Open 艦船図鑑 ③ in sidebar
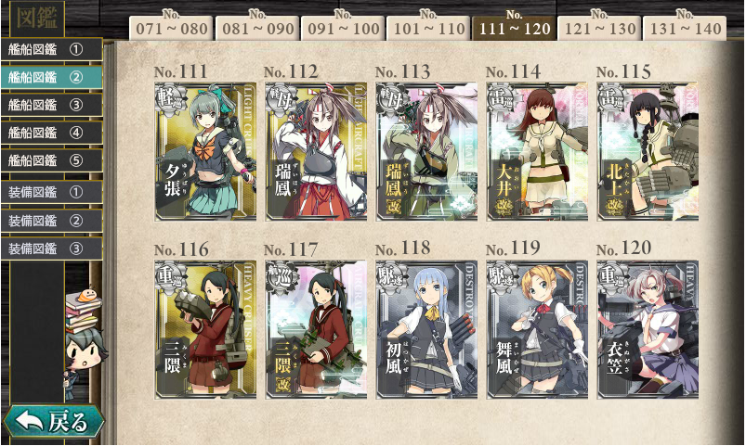 pos(51,105)
